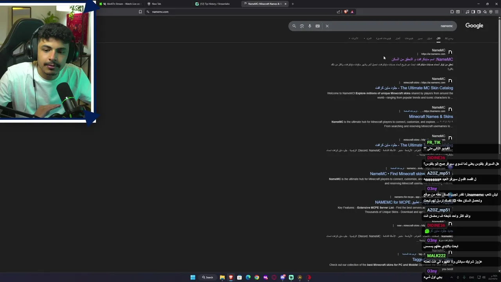This screenshot has width=501, height=282.
Task: Switch to the AI mode (وضع AI) tab
Action: (449, 38)
